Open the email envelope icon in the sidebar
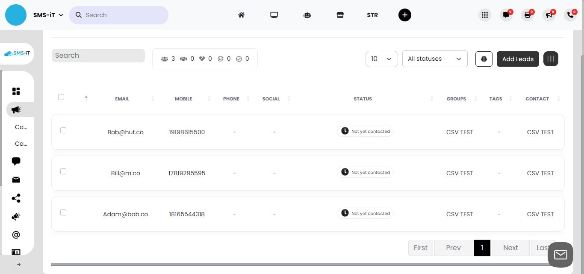This screenshot has height=274, width=584. click(16, 180)
